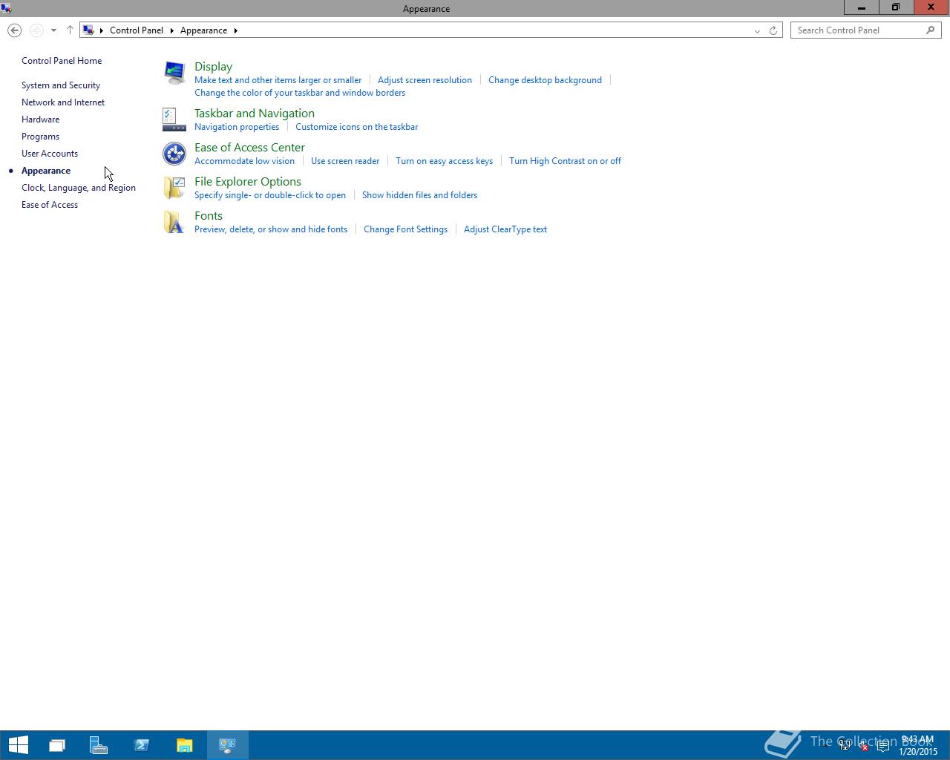Click Make text and other items larger or smaller
This screenshot has width=950, height=760.
(278, 80)
